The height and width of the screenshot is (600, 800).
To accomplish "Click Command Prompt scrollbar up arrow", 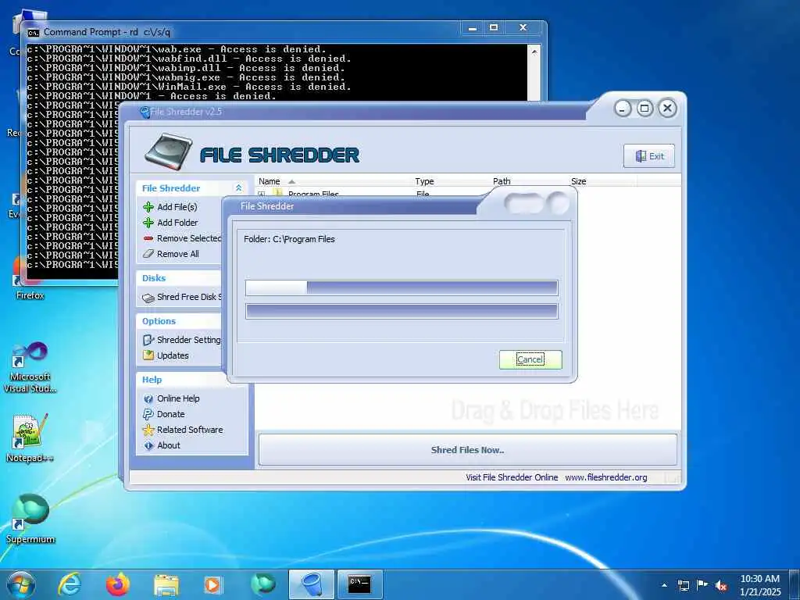I will [534, 51].
